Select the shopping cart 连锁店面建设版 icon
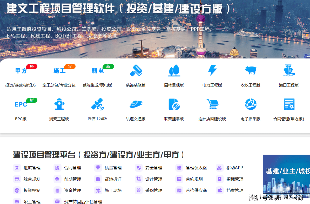Viewport: 310px width, 204px height. pyautogui.click(x=212, y=104)
